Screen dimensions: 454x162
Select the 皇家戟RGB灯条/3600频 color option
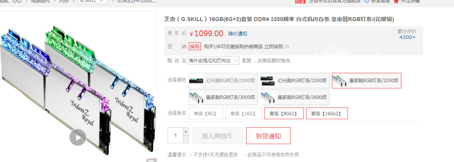295,97
